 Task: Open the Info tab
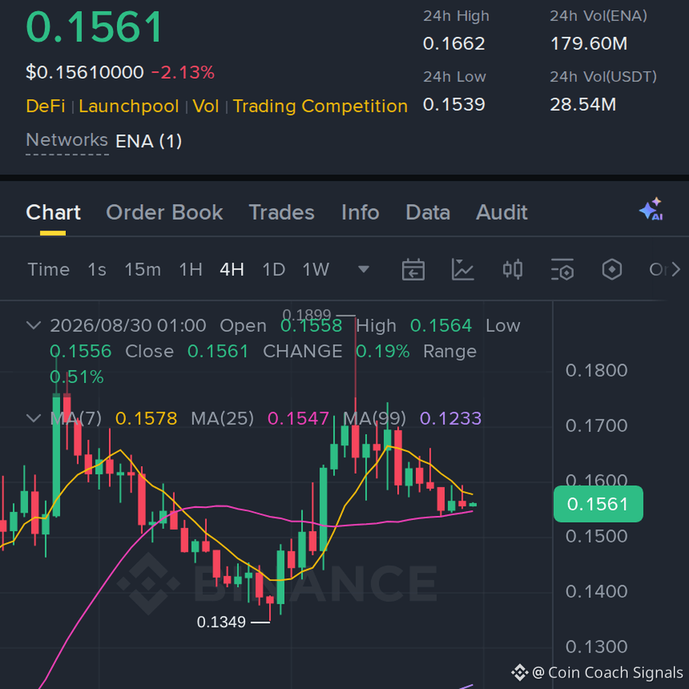click(x=360, y=212)
